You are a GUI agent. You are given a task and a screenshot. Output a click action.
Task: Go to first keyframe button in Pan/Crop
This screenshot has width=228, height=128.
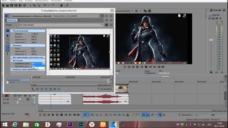tap(37, 89)
